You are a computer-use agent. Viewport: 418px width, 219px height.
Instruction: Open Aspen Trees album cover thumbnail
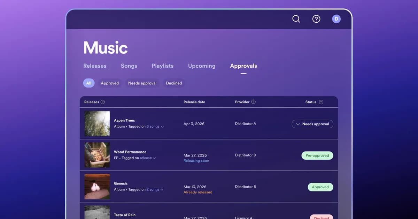click(x=97, y=123)
